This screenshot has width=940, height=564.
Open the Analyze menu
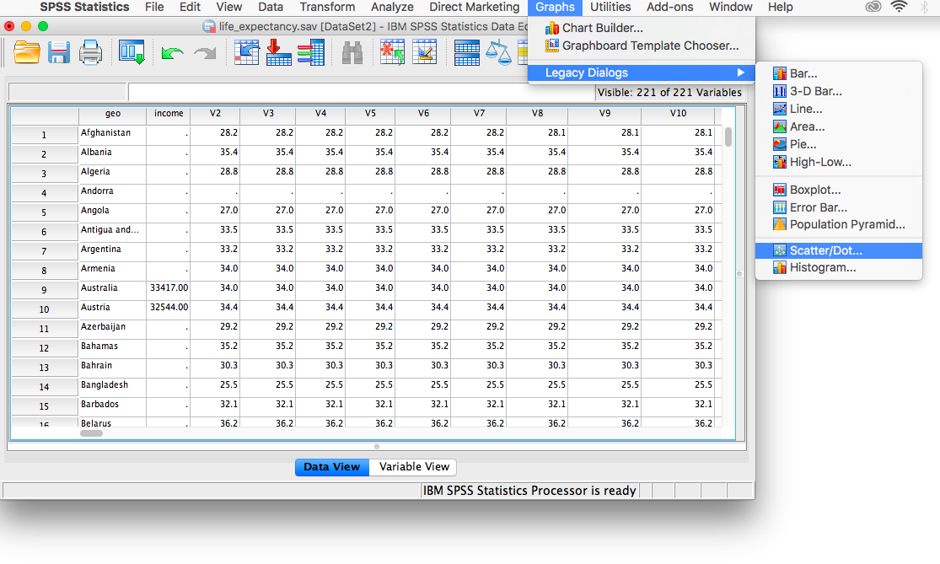(x=392, y=8)
